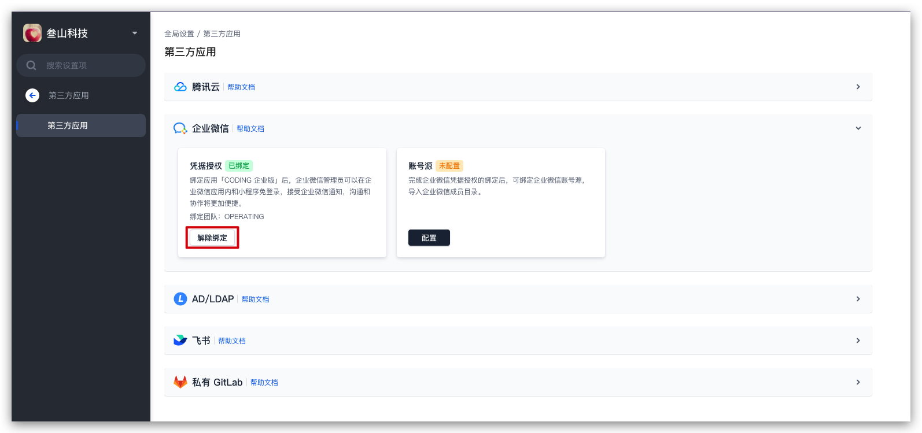
Task: Open the team switcher dropdown arrow
Action: click(135, 33)
